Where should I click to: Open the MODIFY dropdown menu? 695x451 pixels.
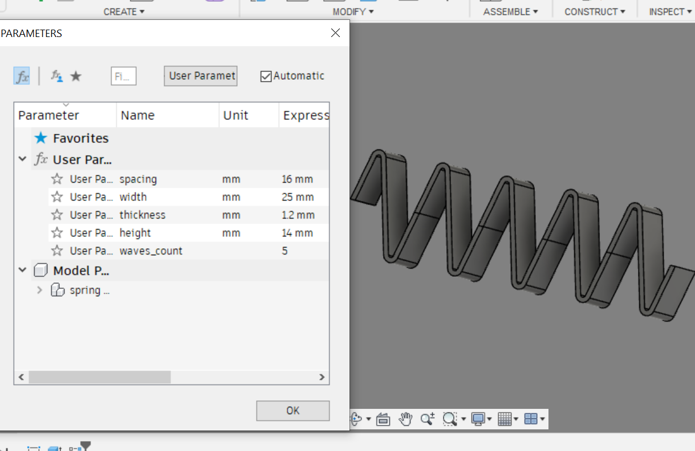point(353,11)
